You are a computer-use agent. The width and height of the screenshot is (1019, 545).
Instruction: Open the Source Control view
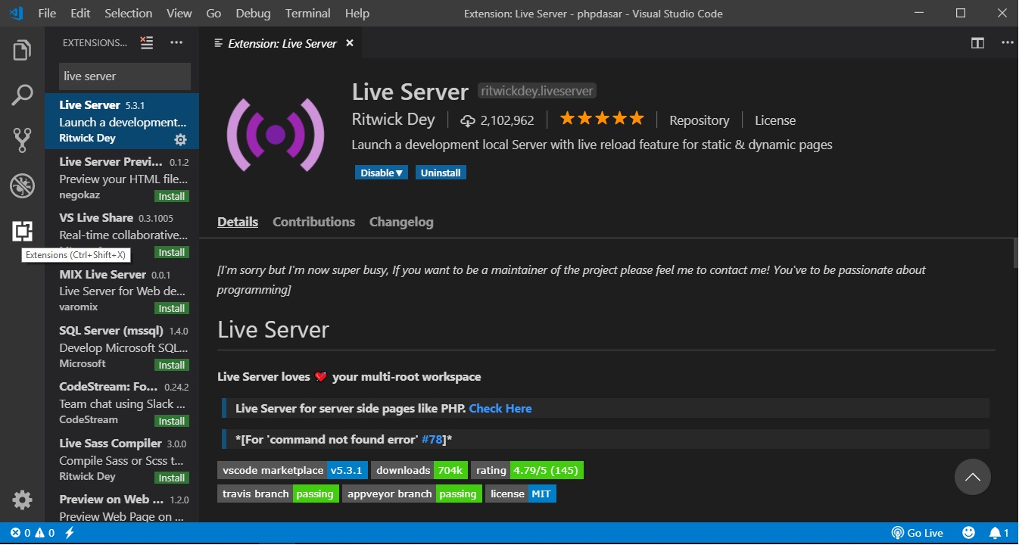22,140
